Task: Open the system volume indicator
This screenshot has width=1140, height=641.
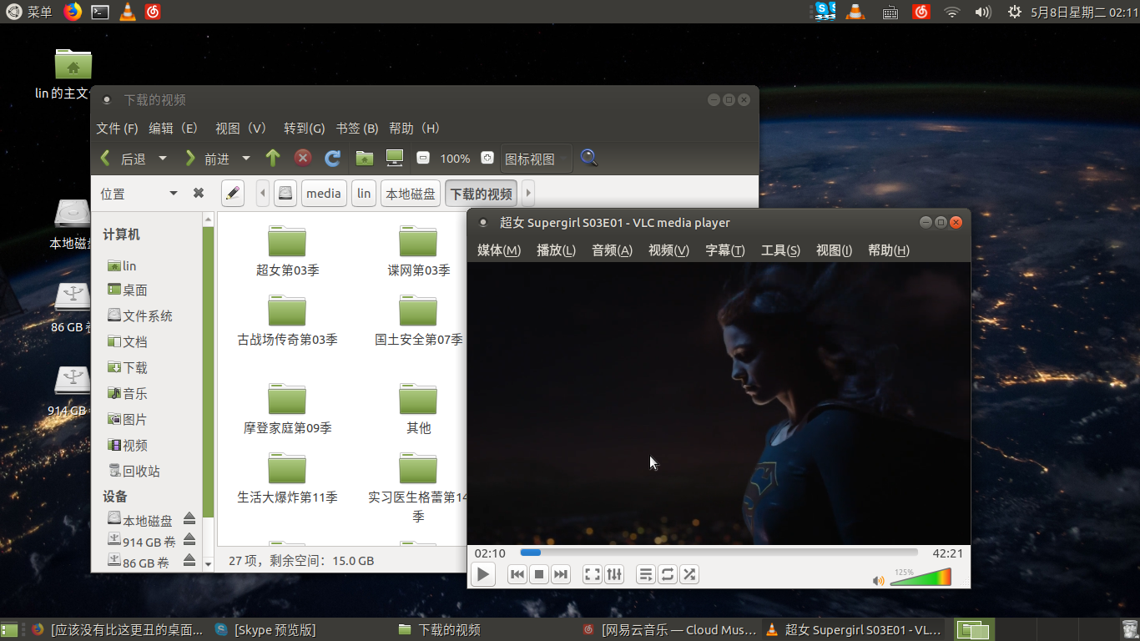Action: [983, 12]
